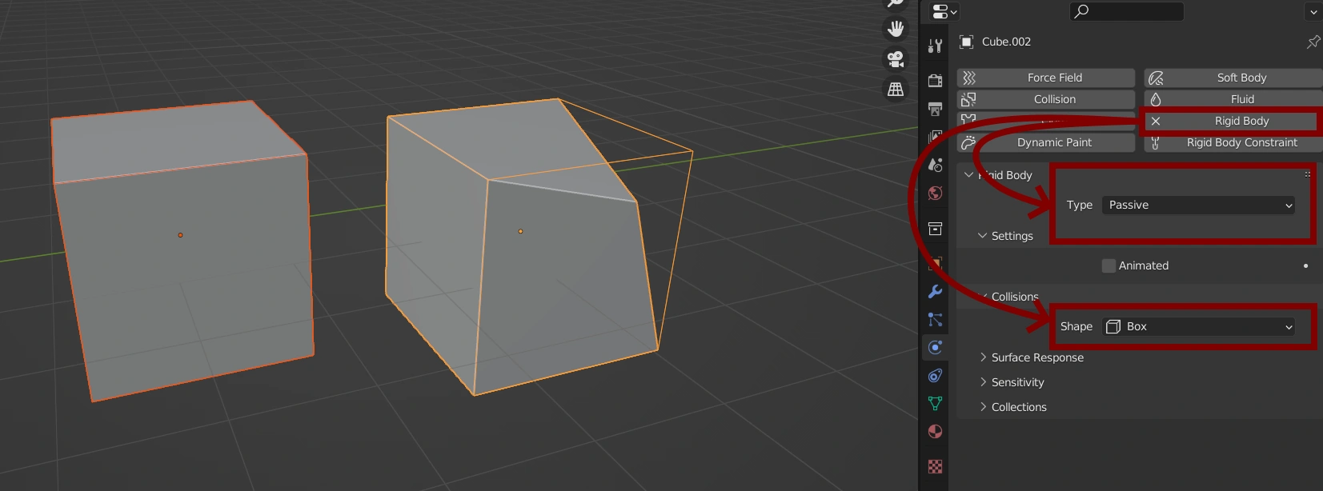Open the Physics properties tab

click(935, 347)
